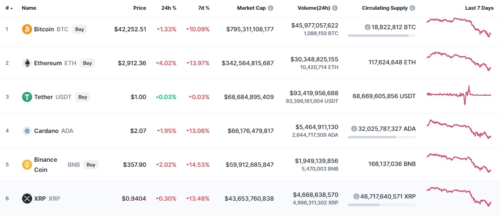Sort the table by 24h % column
This screenshot has height=218, width=500.
click(x=169, y=8)
